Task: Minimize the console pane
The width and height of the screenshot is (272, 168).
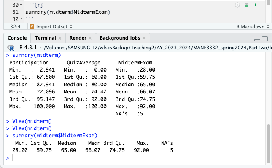Action: click(257, 40)
